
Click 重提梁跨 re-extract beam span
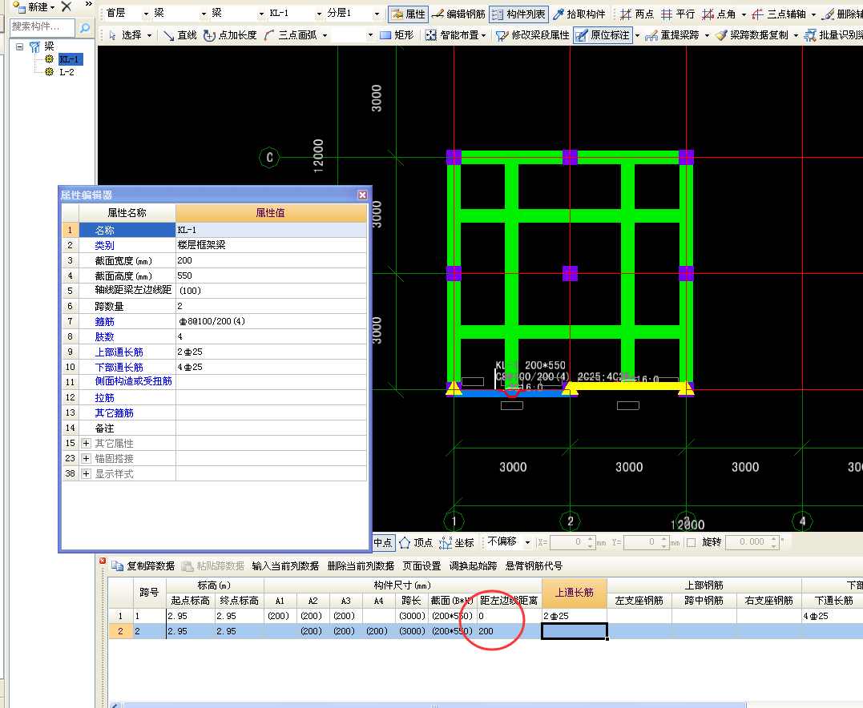coord(672,35)
